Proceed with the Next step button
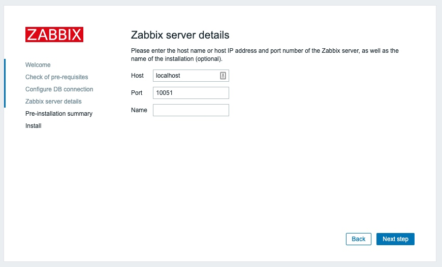 click(x=395, y=239)
